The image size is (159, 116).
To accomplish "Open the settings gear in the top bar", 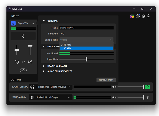I will click(143, 16).
